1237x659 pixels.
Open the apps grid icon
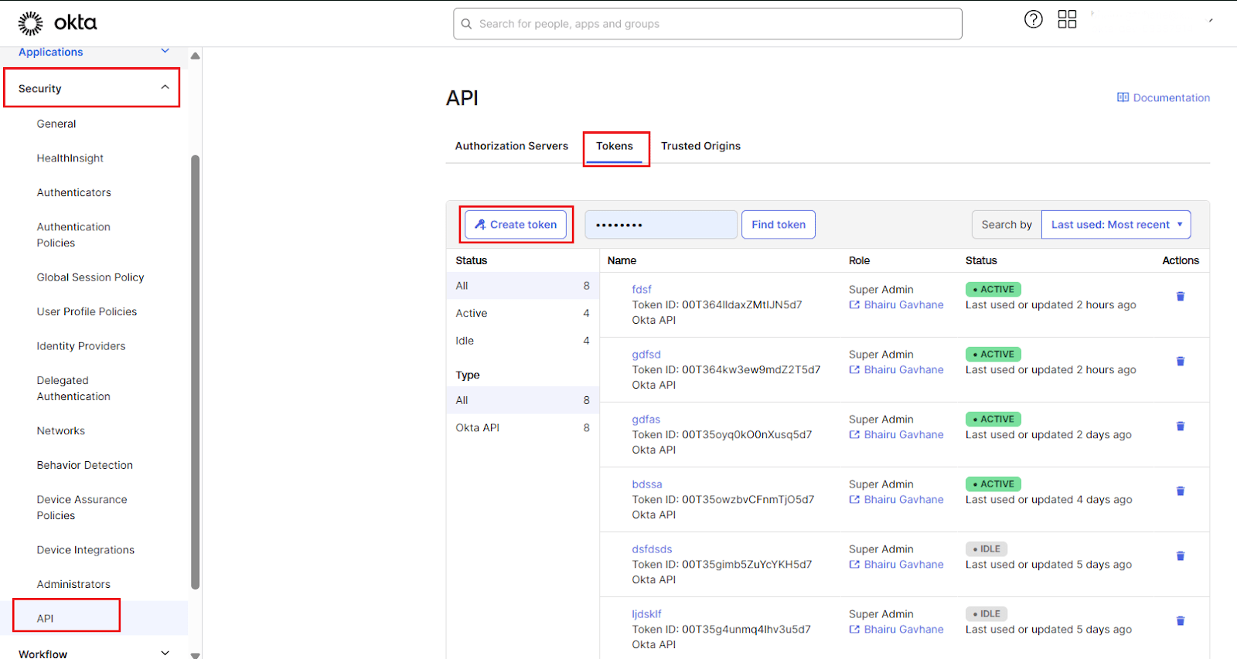pyautogui.click(x=1067, y=19)
